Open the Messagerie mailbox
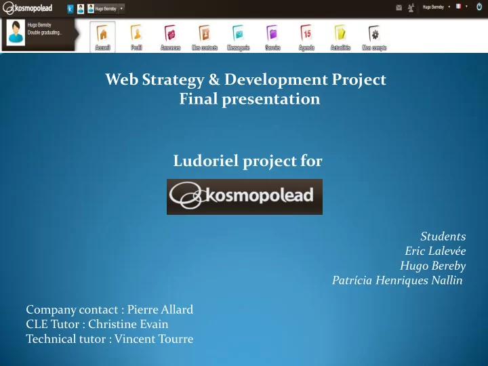 pos(239,37)
